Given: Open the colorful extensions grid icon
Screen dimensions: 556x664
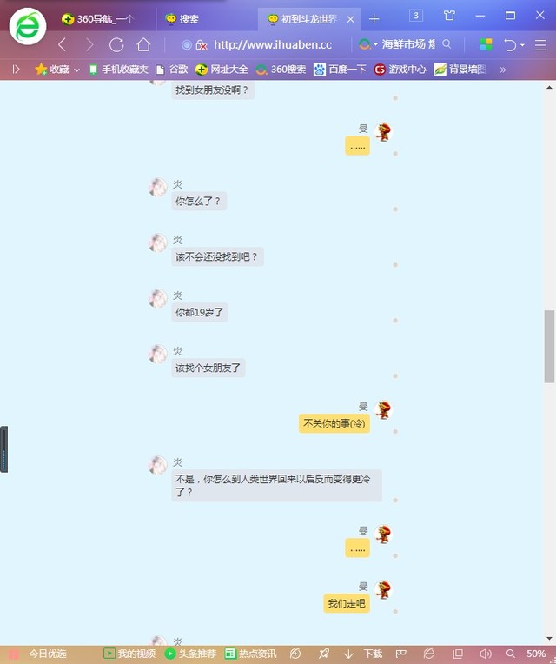Looking at the screenshot, I should pos(486,44).
